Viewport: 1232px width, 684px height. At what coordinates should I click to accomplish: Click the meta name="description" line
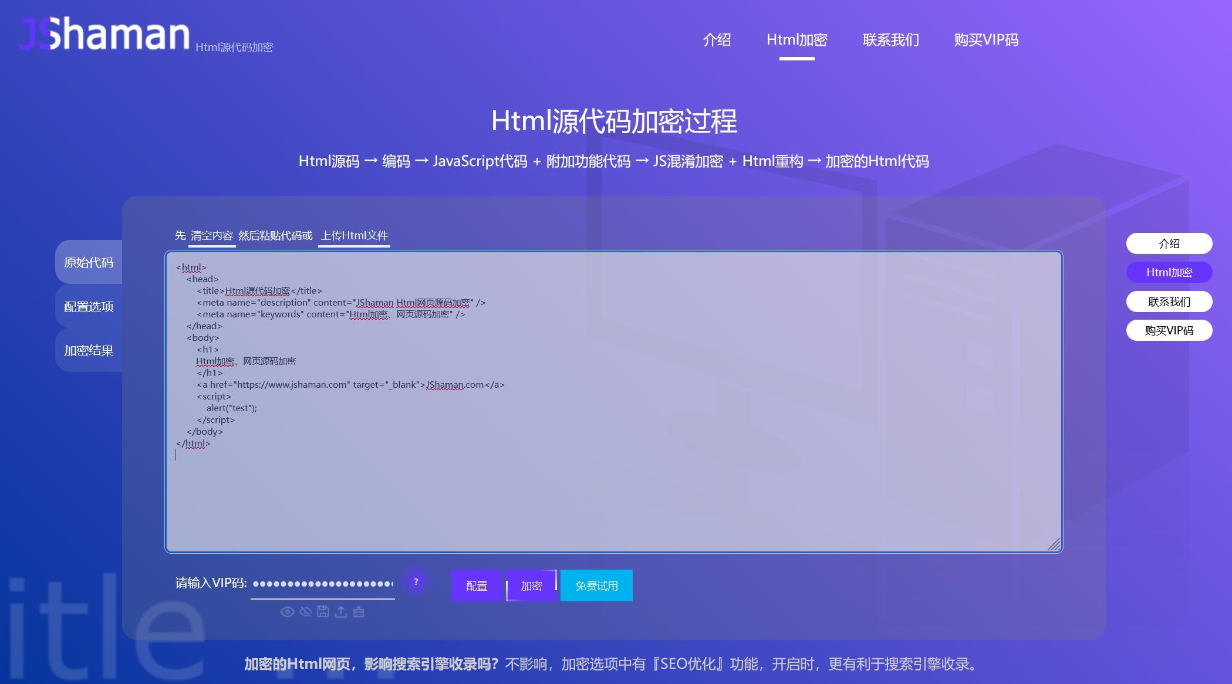pos(341,303)
